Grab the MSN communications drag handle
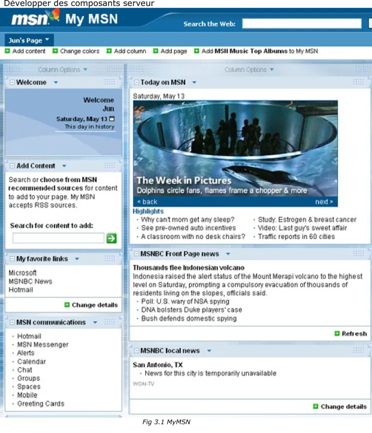This screenshot has width=372, height=433. pos(110,322)
